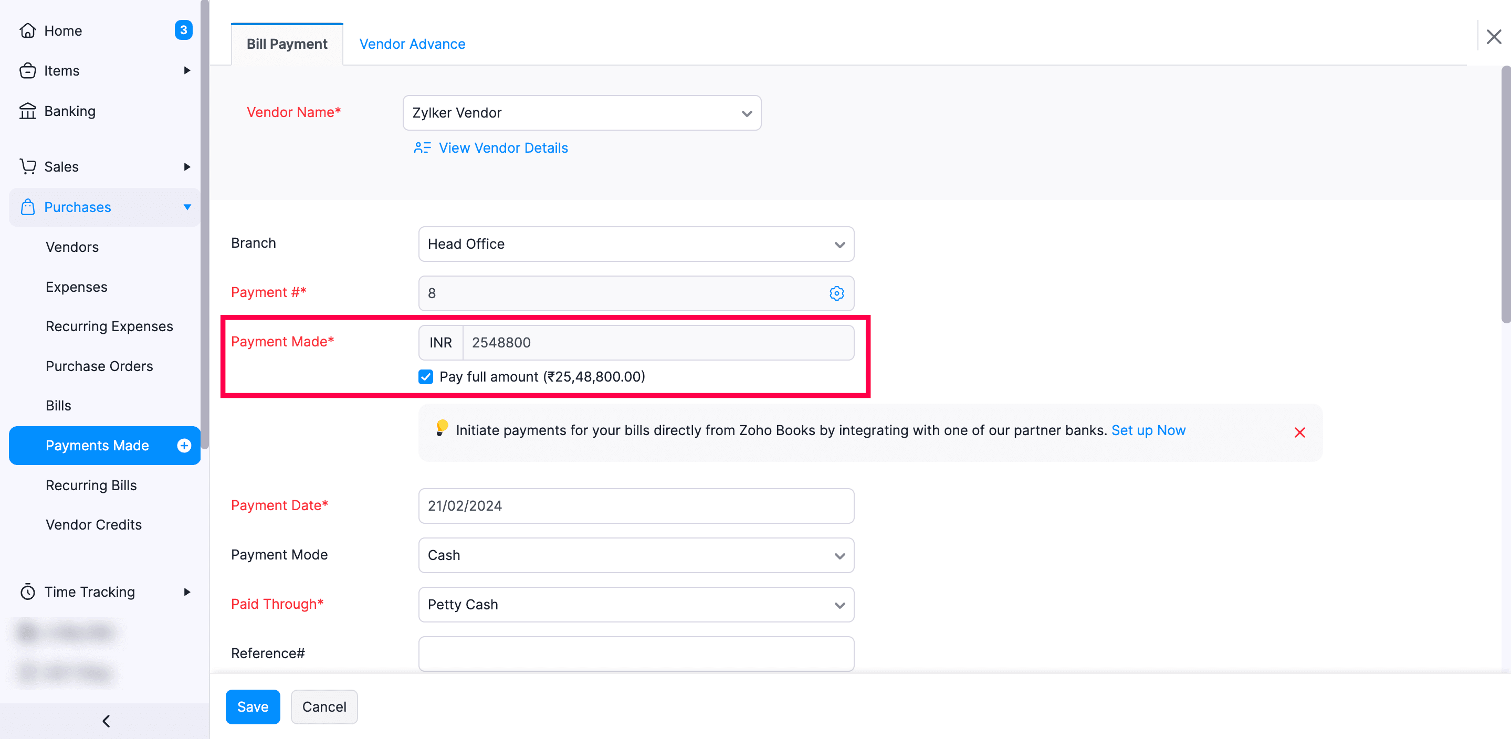Open the Branch dropdown showing Head Office

[x=839, y=244]
